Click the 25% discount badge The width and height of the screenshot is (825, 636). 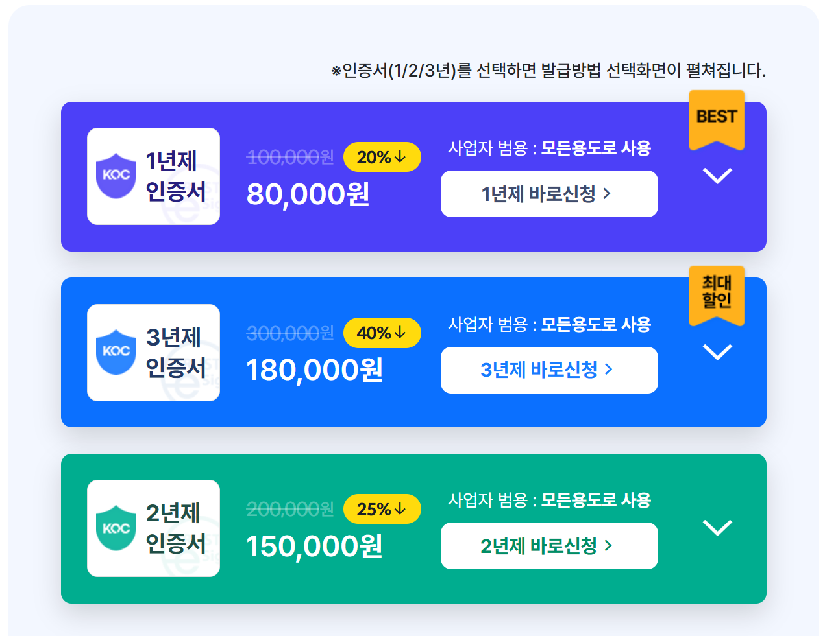click(x=382, y=509)
